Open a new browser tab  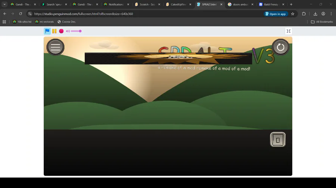(x=291, y=4)
